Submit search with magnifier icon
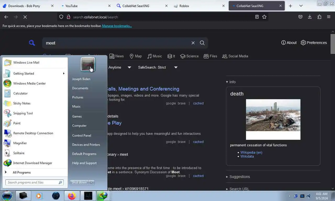This screenshot has height=201, width=335. click(x=202, y=43)
